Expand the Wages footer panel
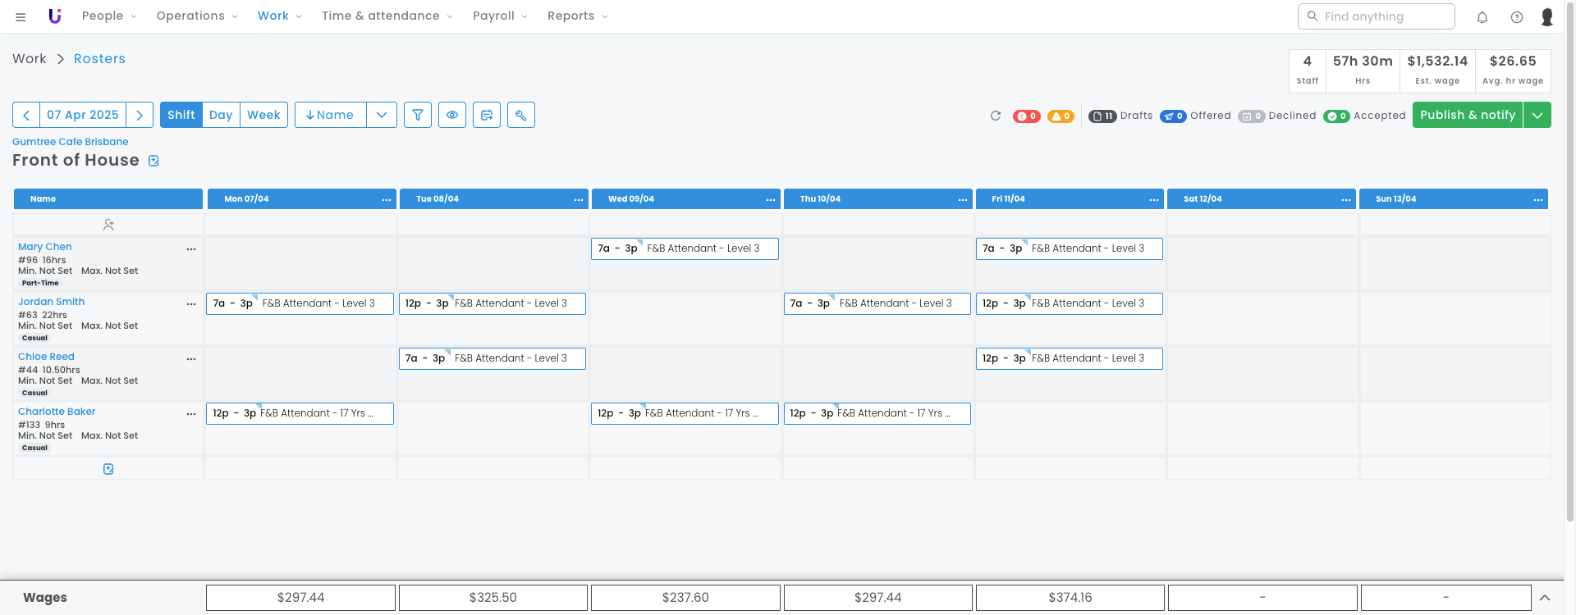The width and height of the screenshot is (1576, 615). (1545, 598)
